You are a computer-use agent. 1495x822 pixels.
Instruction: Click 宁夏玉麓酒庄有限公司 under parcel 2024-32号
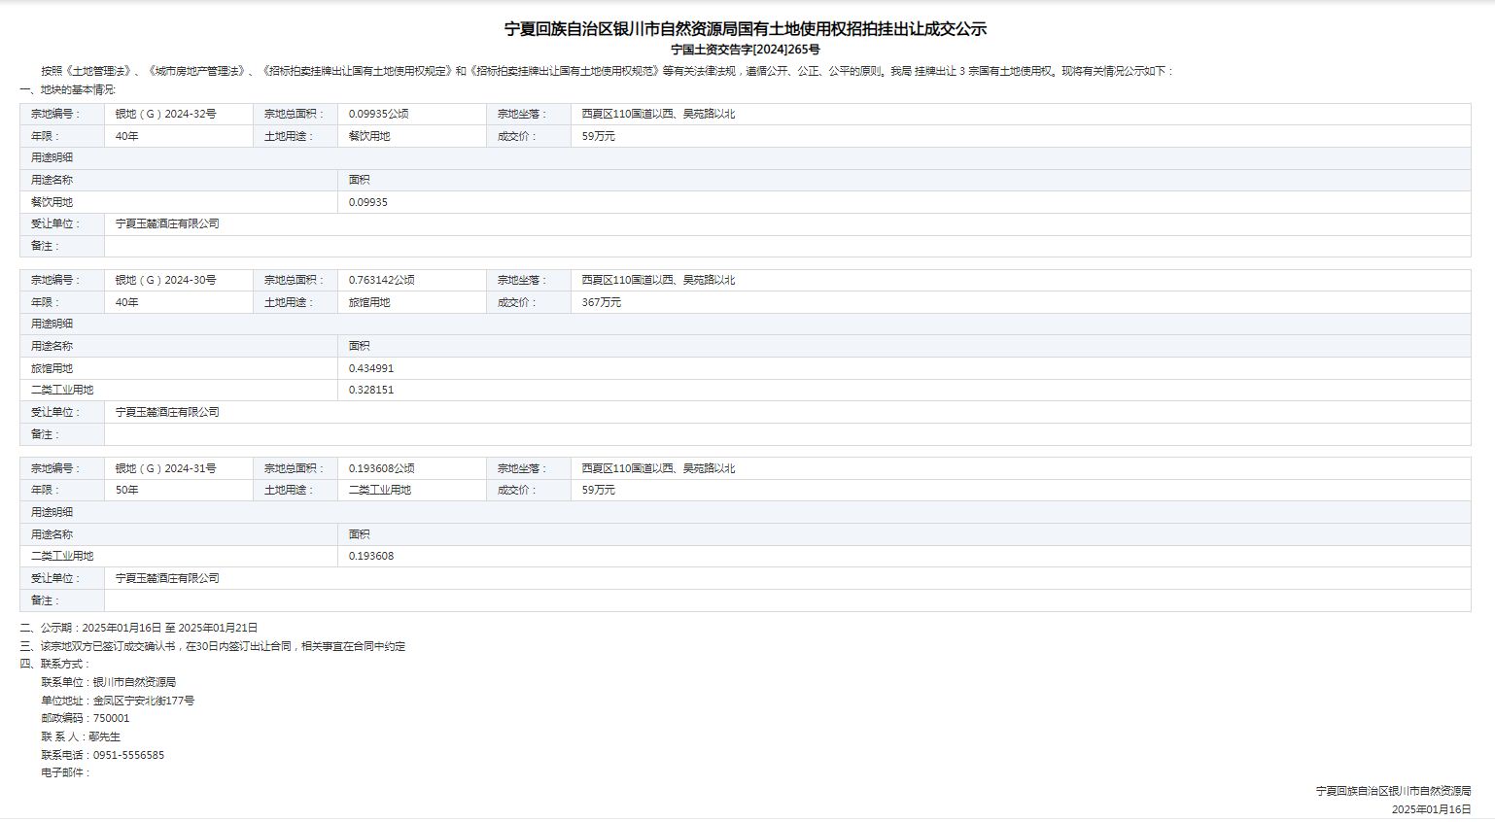coord(167,223)
